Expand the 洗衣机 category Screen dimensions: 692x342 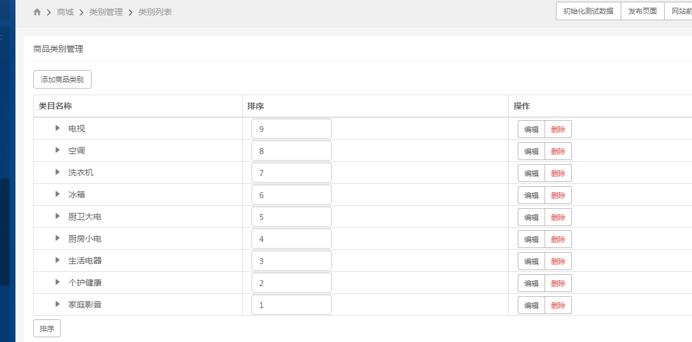58,172
